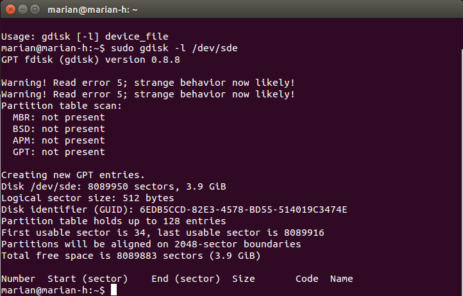
Task: Maximize the terminal window
Action: pos(35,10)
